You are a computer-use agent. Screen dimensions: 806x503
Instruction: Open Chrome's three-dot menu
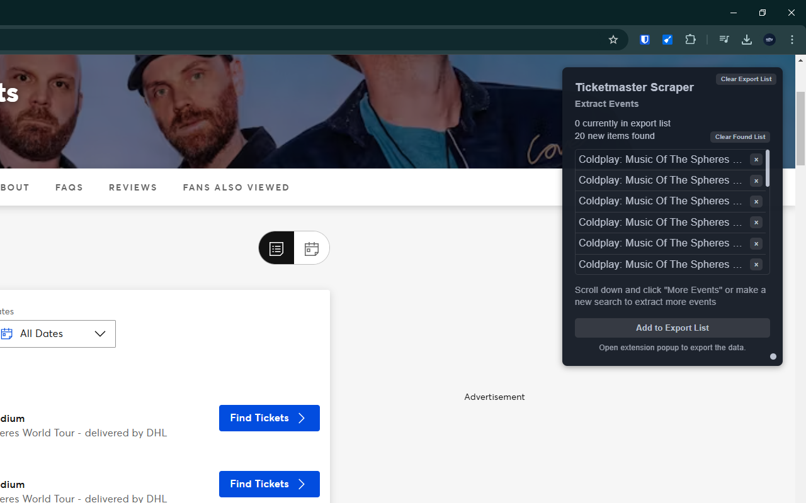tap(793, 39)
